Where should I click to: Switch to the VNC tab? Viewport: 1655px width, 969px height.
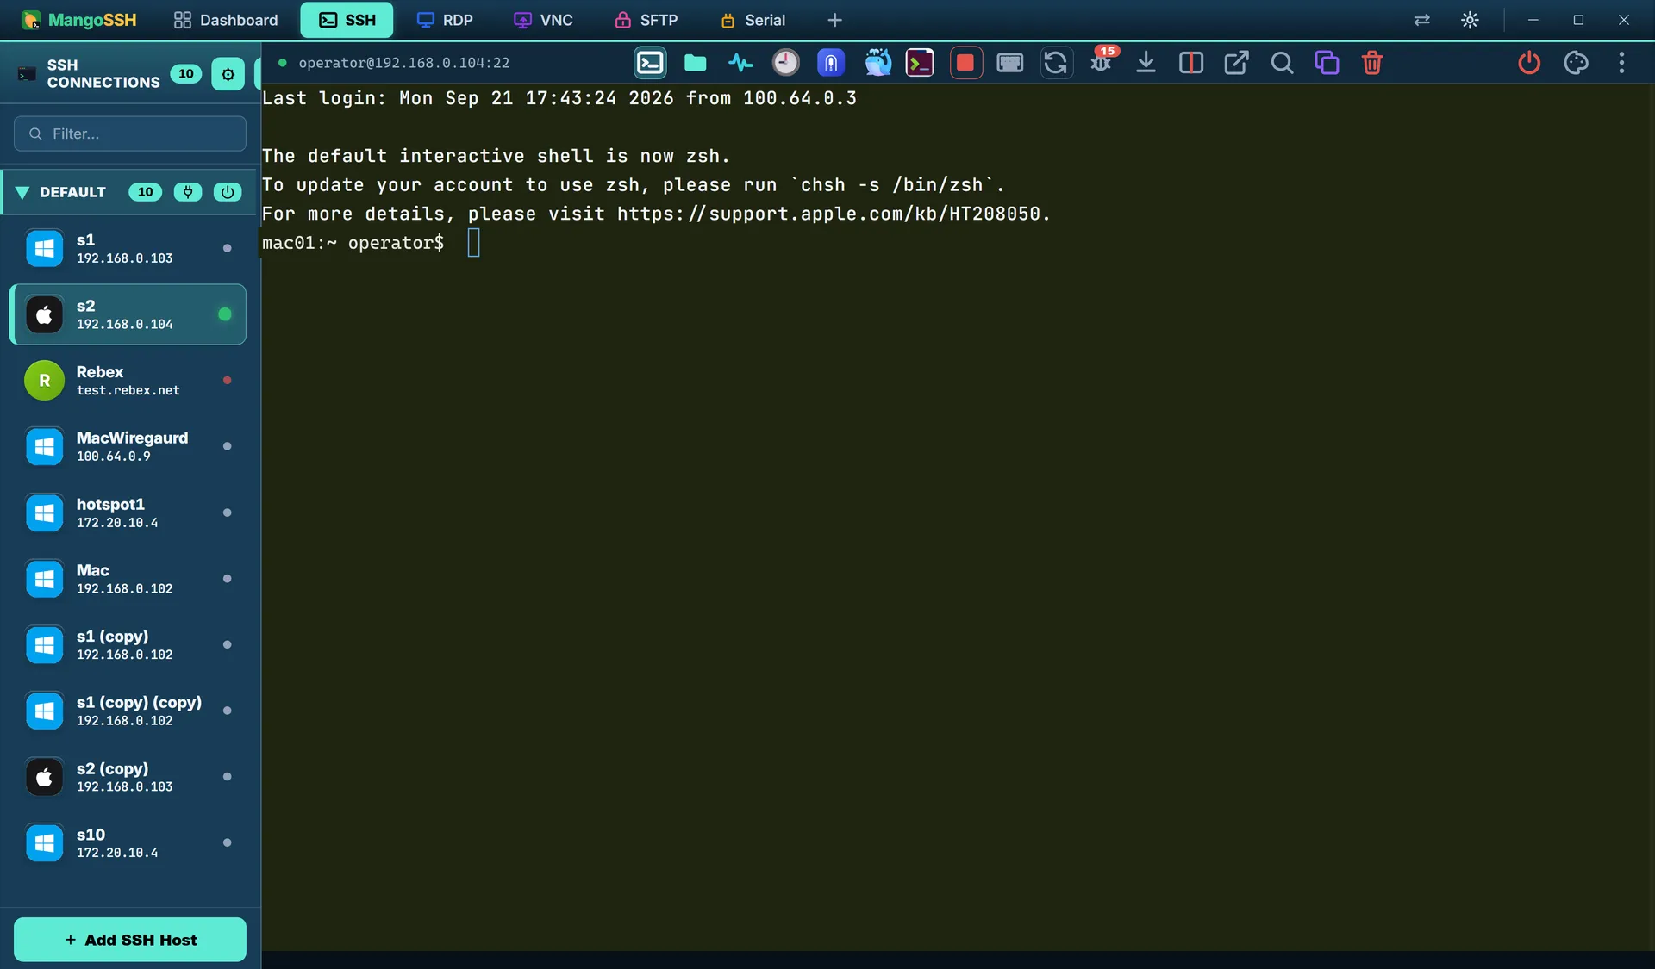[543, 20]
